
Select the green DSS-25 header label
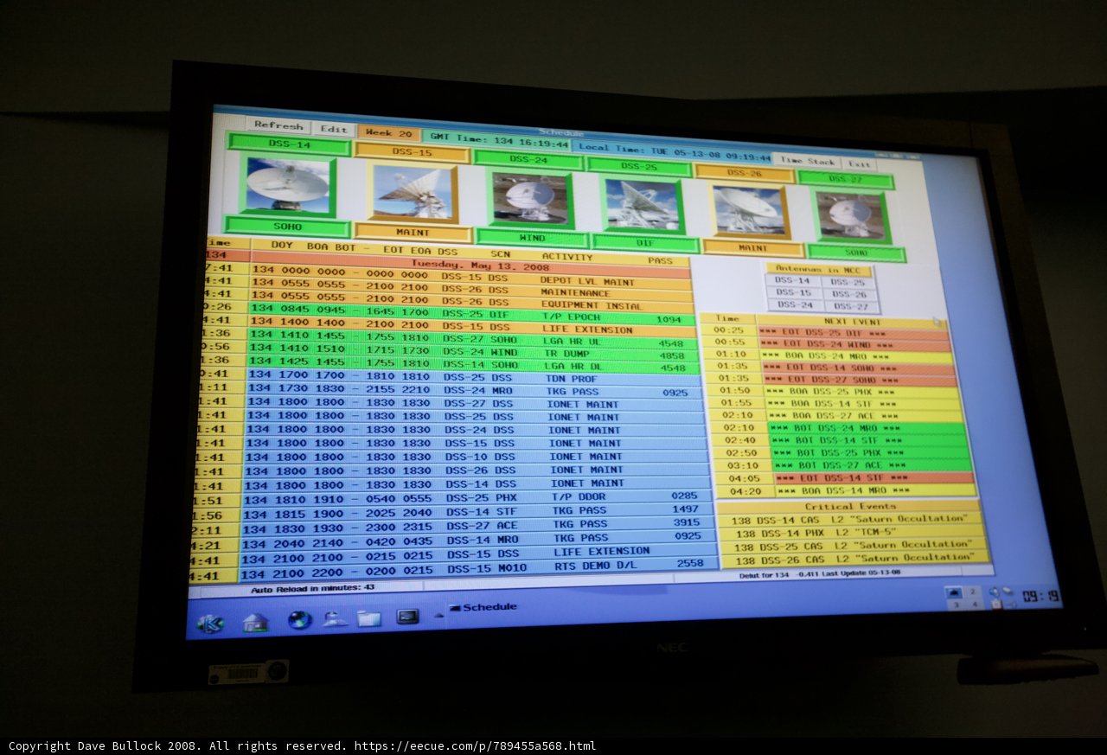click(638, 166)
